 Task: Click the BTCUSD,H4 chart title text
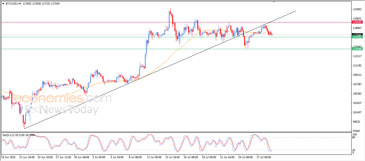pos(13,3)
